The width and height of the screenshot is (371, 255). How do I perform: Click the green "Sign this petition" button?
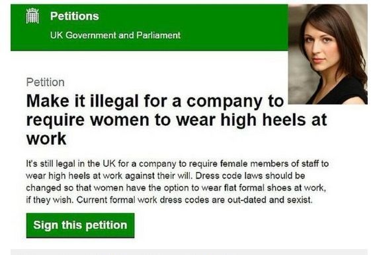point(80,225)
